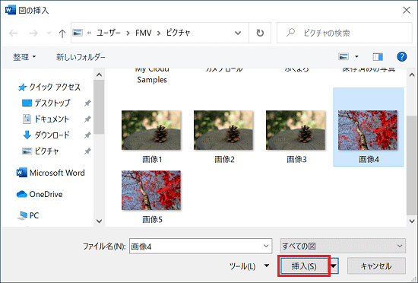Viewport: 418px width, 283px height.
Task: Select the 画像4 thumbnail
Action: coord(368,130)
